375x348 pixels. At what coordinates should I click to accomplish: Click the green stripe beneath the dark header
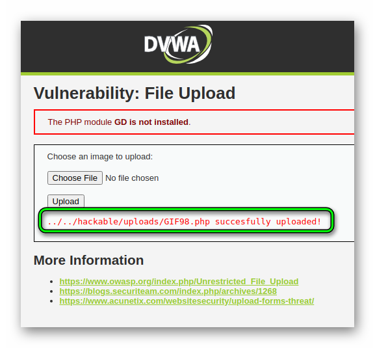click(x=187, y=74)
